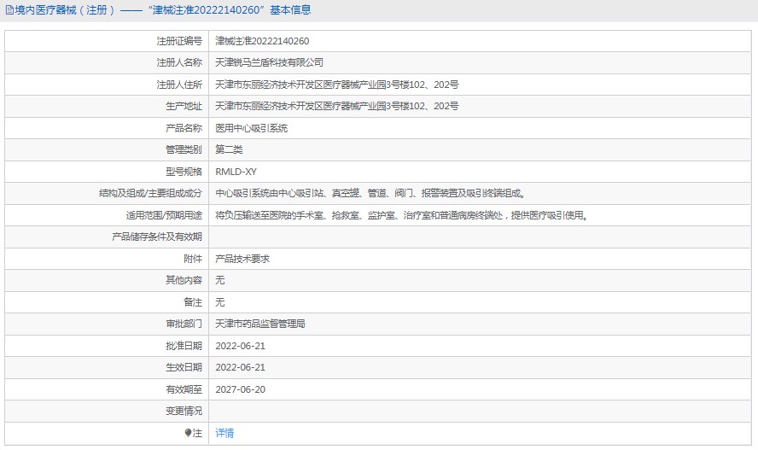
Task: Click the 有效期至 label
Action: [184, 389]
